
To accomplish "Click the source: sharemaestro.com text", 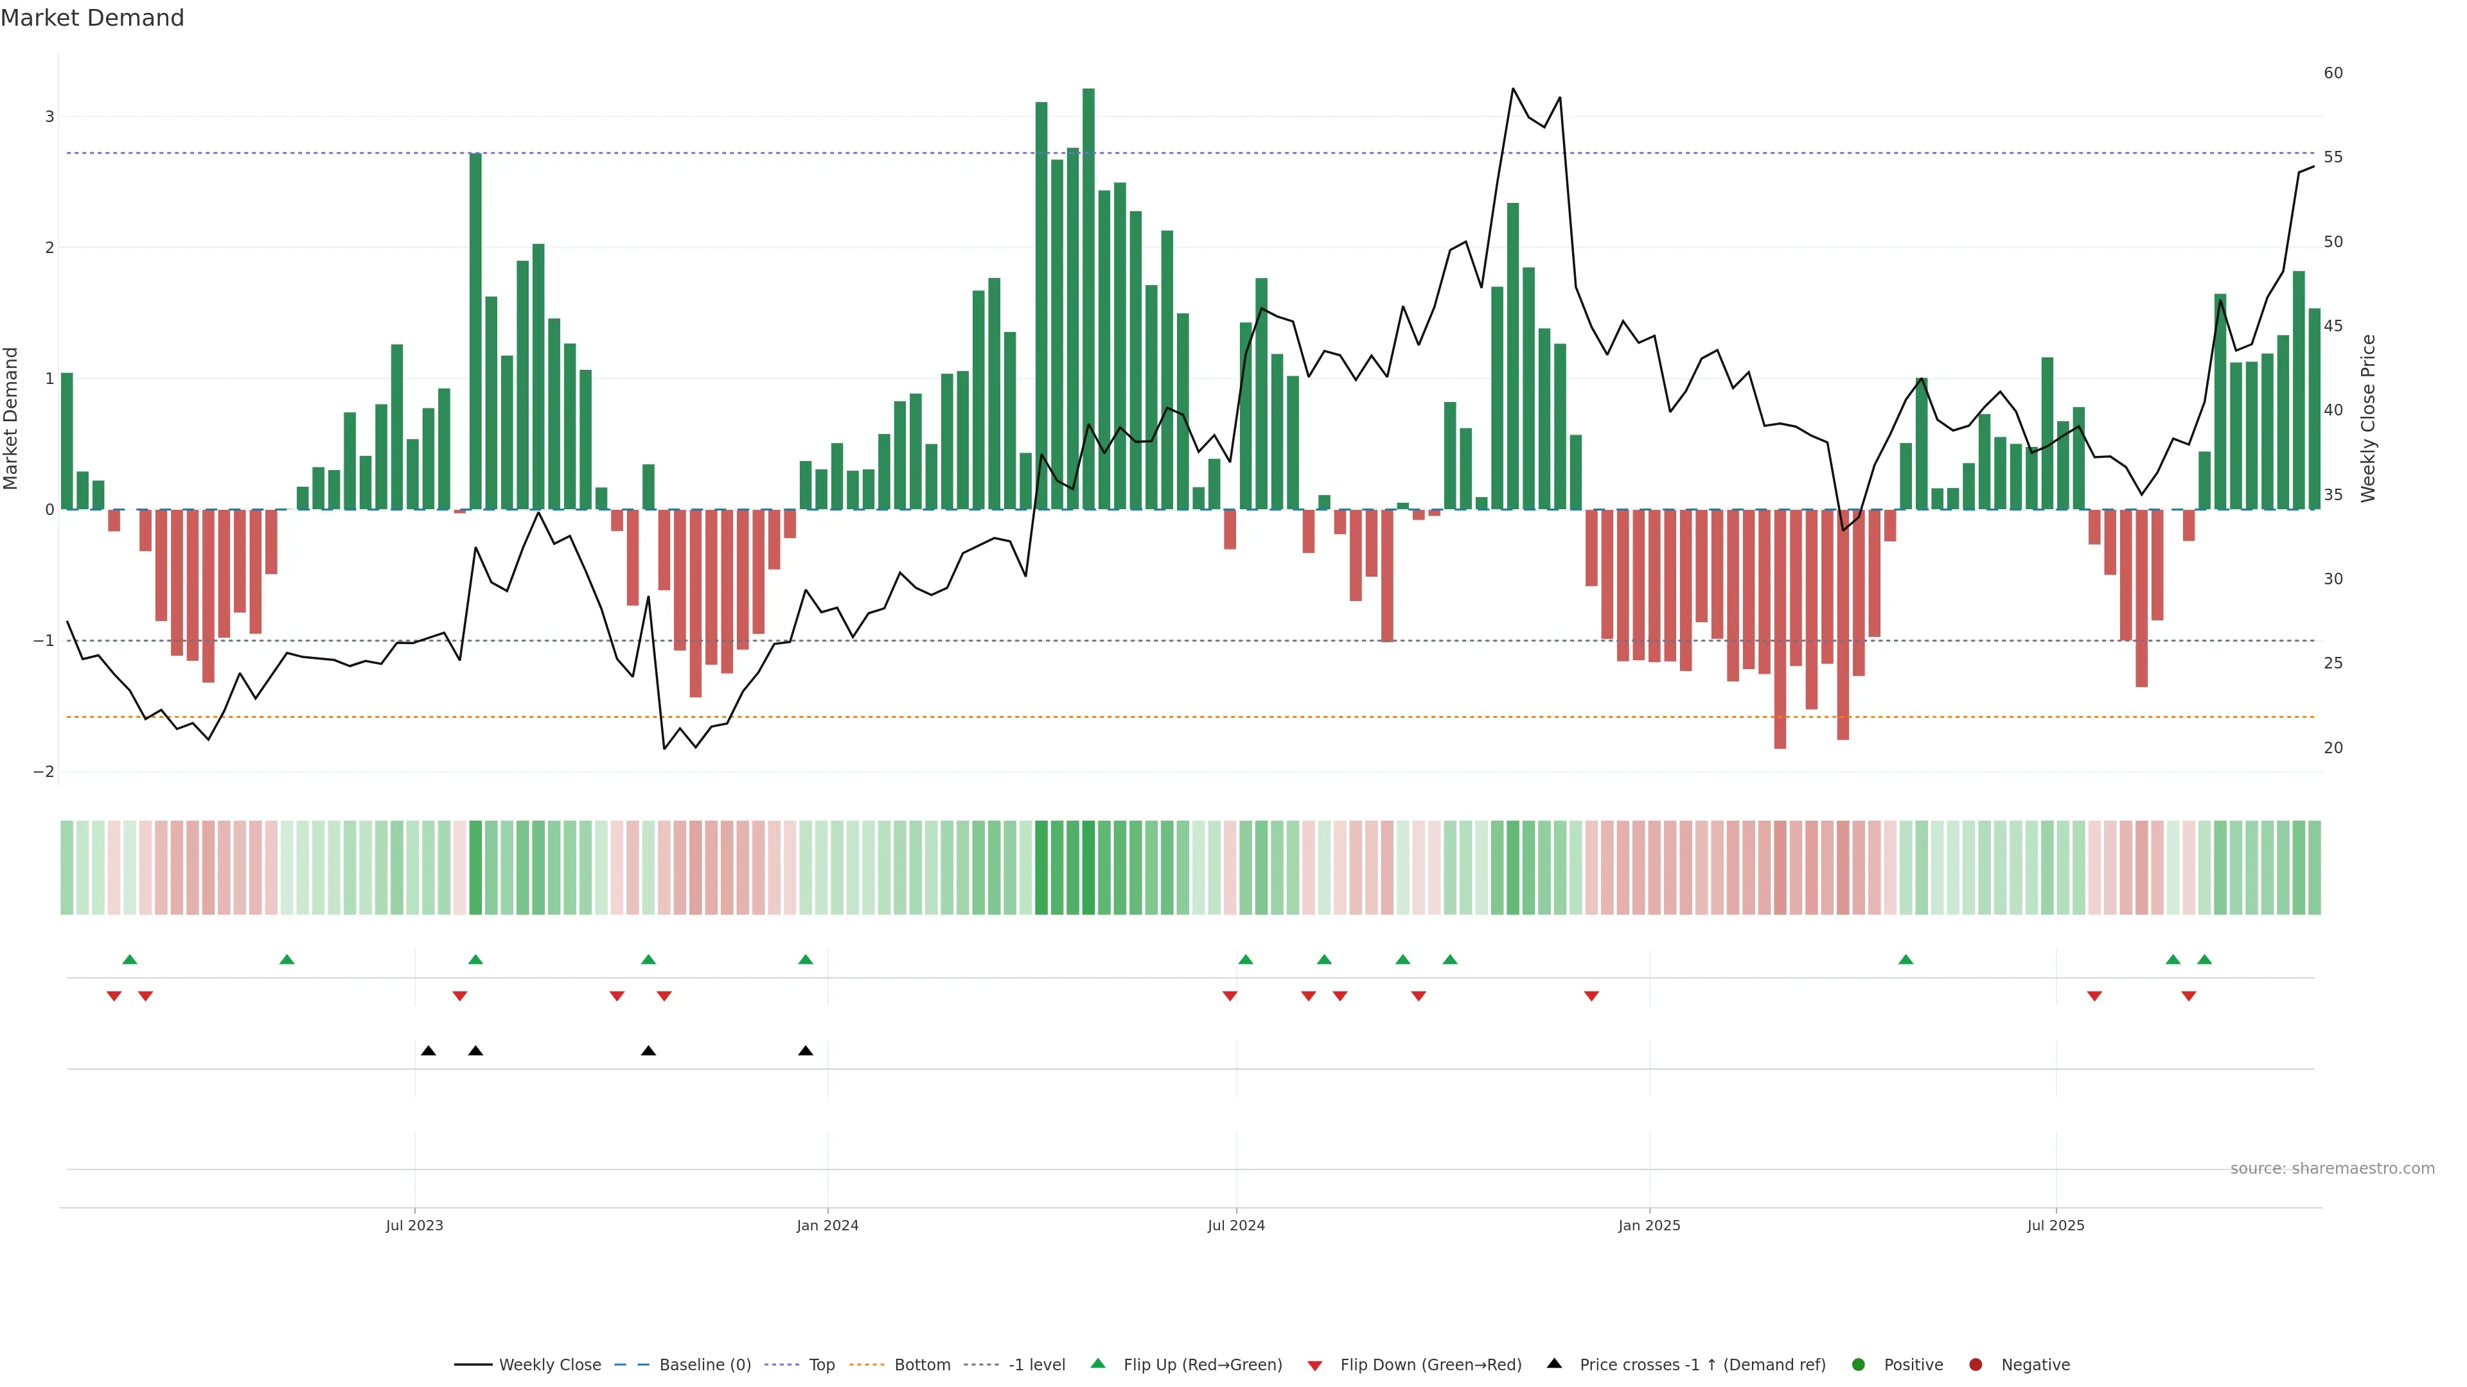I will [2332, 1169].
